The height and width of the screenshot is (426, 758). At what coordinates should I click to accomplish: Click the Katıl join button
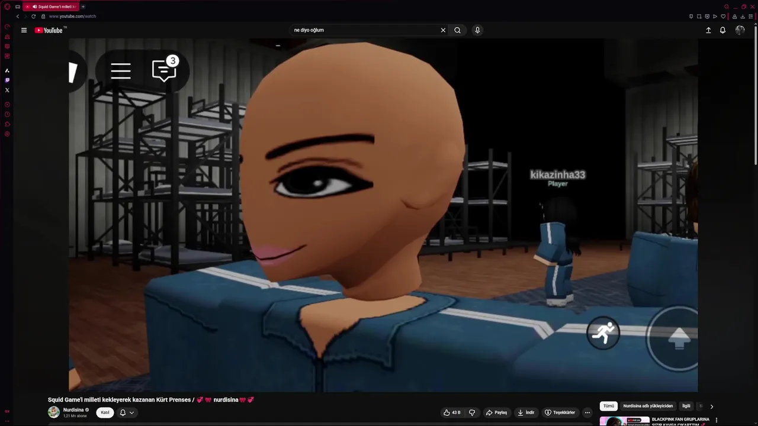[x=105, y=412]
